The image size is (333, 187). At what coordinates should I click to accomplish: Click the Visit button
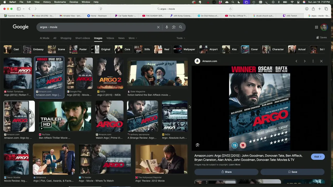[318, 157]
